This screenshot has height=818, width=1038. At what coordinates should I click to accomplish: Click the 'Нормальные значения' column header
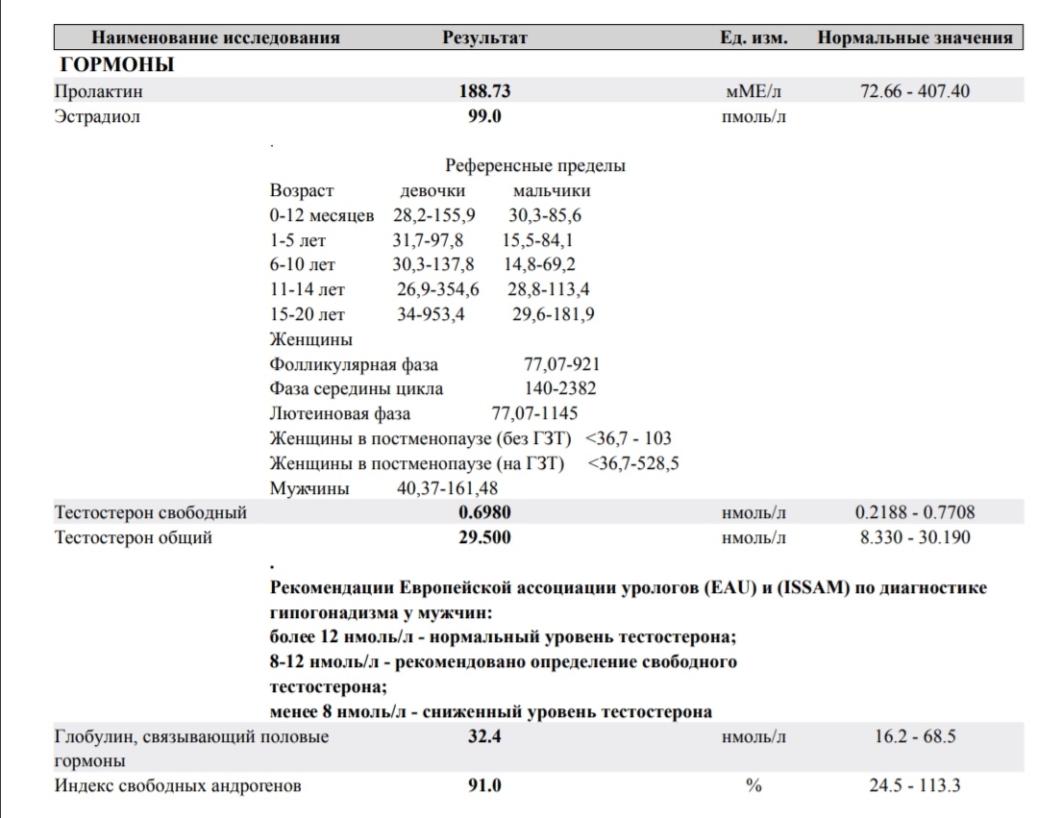pos(914,38)
